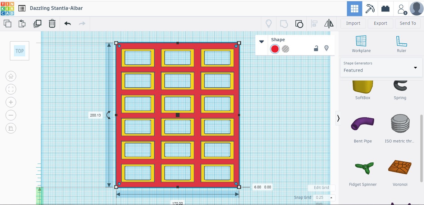Viewport: 424px width, 205px height.
Task: Click the Mirror tool icon
Action: [x=329, y=24]
